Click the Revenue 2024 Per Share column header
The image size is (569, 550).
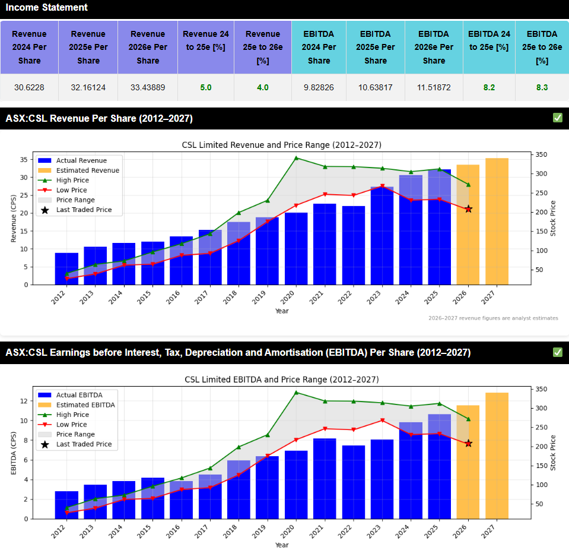(x=29, y=47)
